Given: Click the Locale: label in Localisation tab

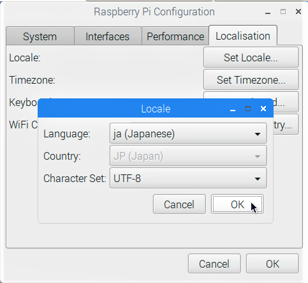Looking at the screenshot, I should (25, 57).
